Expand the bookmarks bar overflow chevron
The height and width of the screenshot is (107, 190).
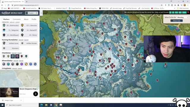[175, 8]
